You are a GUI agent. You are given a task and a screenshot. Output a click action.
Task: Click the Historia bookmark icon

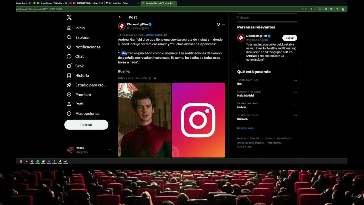(69, 75)
